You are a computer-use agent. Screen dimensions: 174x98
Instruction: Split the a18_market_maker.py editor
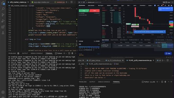[72, 2]
